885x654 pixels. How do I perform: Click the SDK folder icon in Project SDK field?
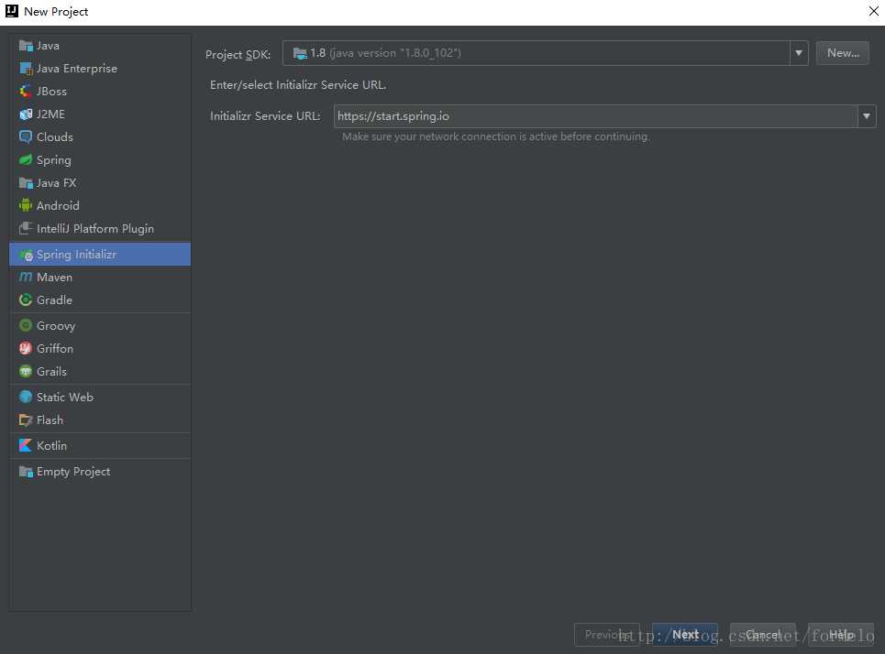(300, 53)
